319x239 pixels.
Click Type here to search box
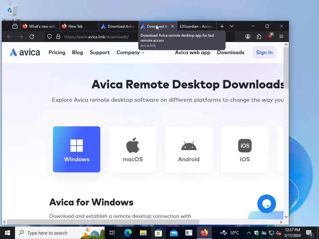point(60,233)
